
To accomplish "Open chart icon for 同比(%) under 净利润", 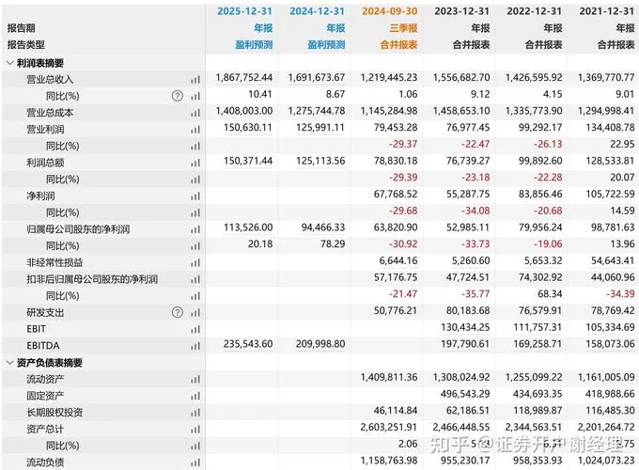I will click(x=195, y=212).
